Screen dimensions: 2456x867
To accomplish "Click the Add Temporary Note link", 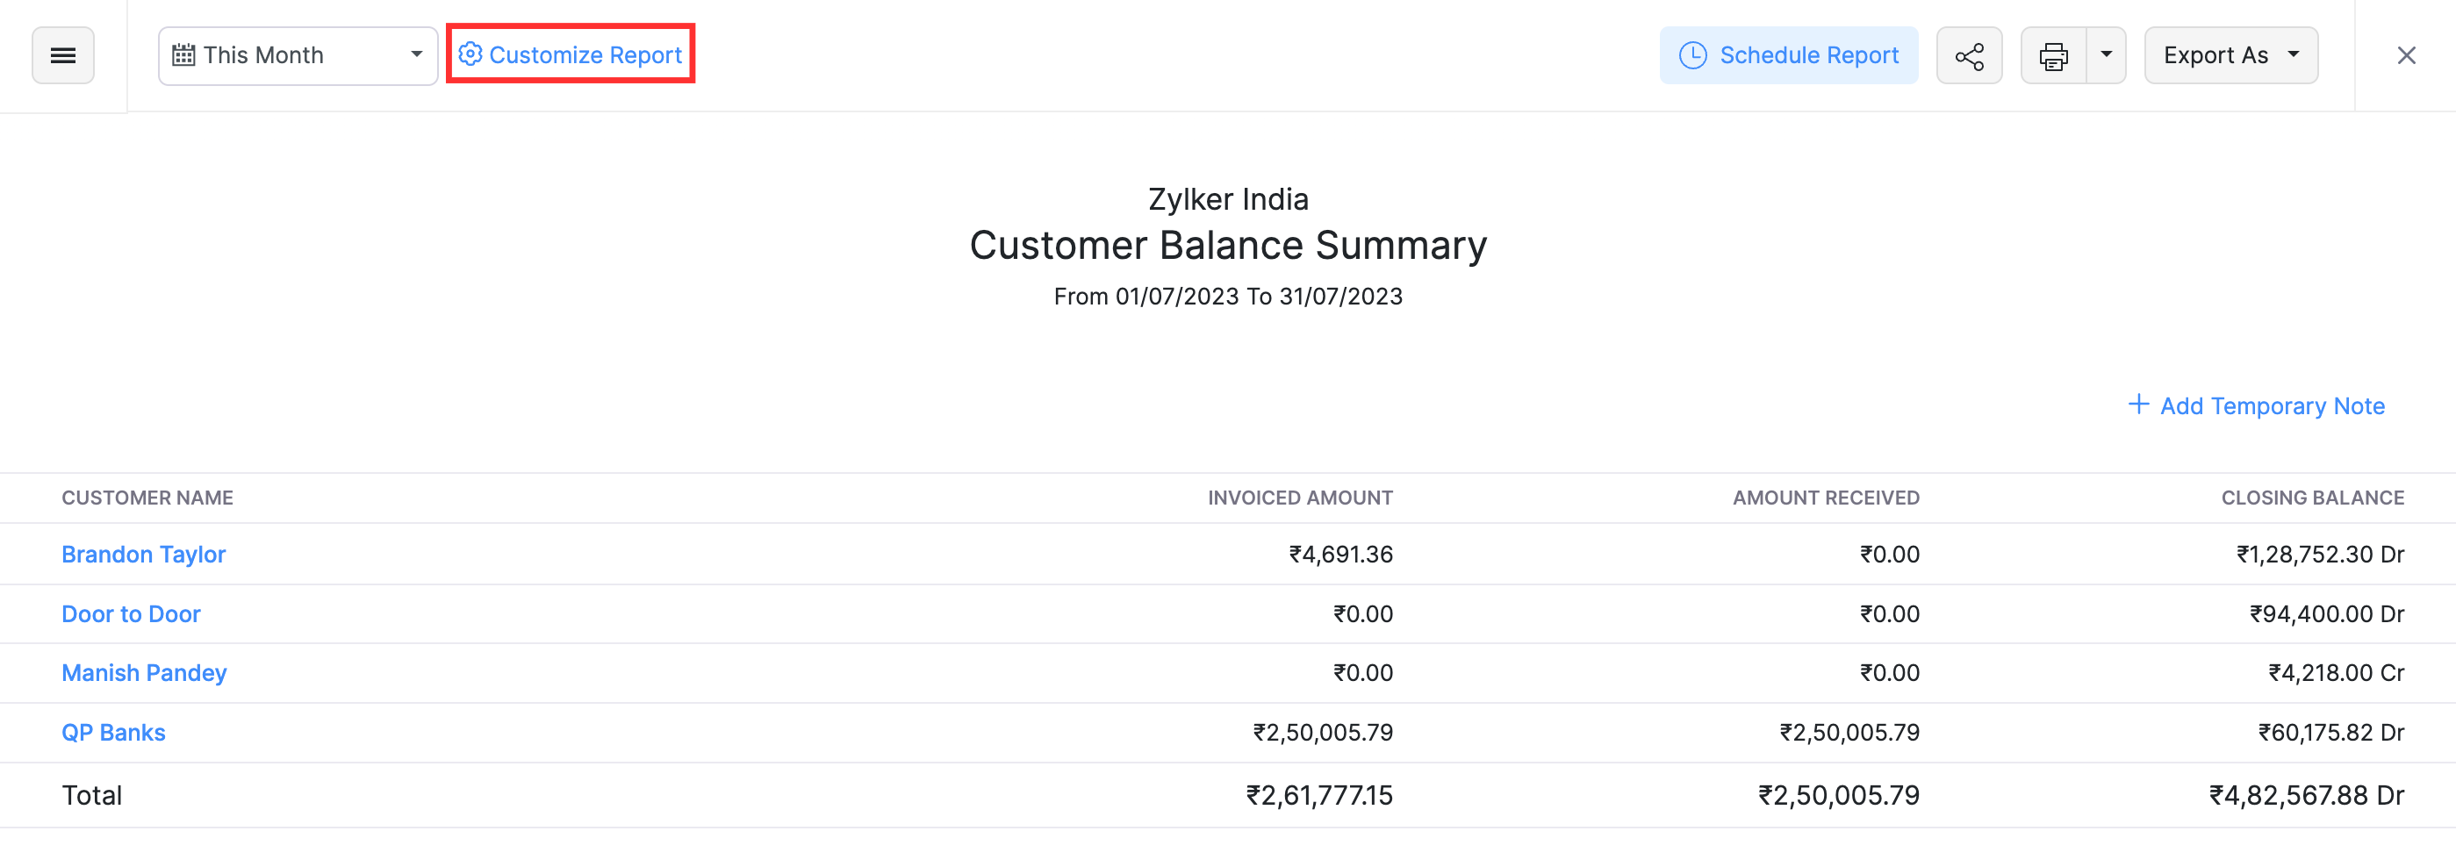I will [x=2272, y=405].
